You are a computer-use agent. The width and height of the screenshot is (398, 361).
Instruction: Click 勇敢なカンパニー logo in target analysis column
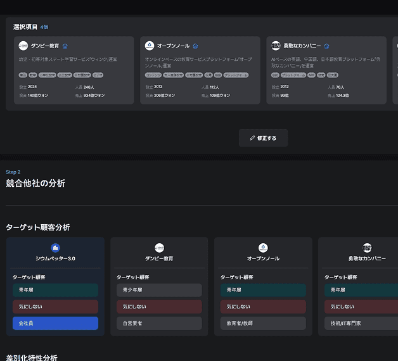click(367, 248)
